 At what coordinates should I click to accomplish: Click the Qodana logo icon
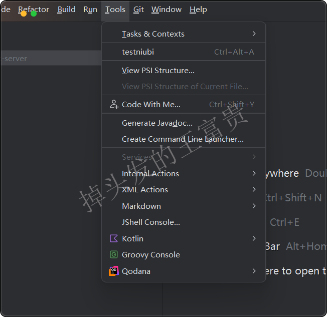(x=114, y=271)
